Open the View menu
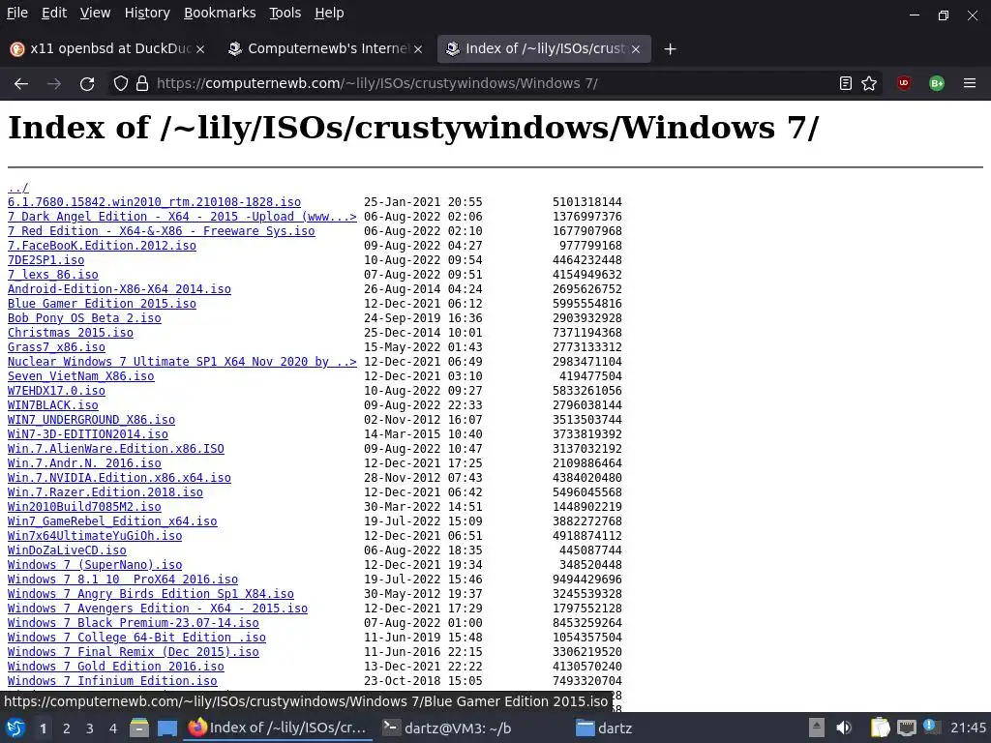The height and width of the screenshot is (743, 991). click(96, 13)
